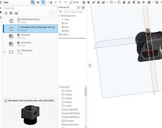
Task: Select the Spole 36STH20_6 part
Action: tap(71, 113)
